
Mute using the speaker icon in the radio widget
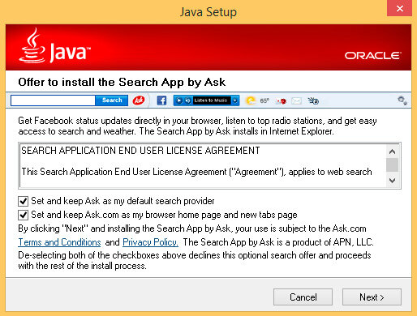[187, 100]
